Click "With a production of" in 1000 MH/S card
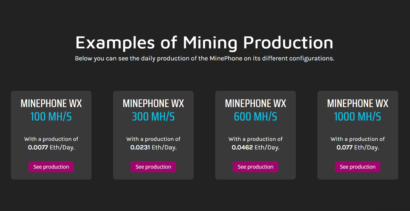The width and height of the screenshot is (410, 211). click(357, 139)
